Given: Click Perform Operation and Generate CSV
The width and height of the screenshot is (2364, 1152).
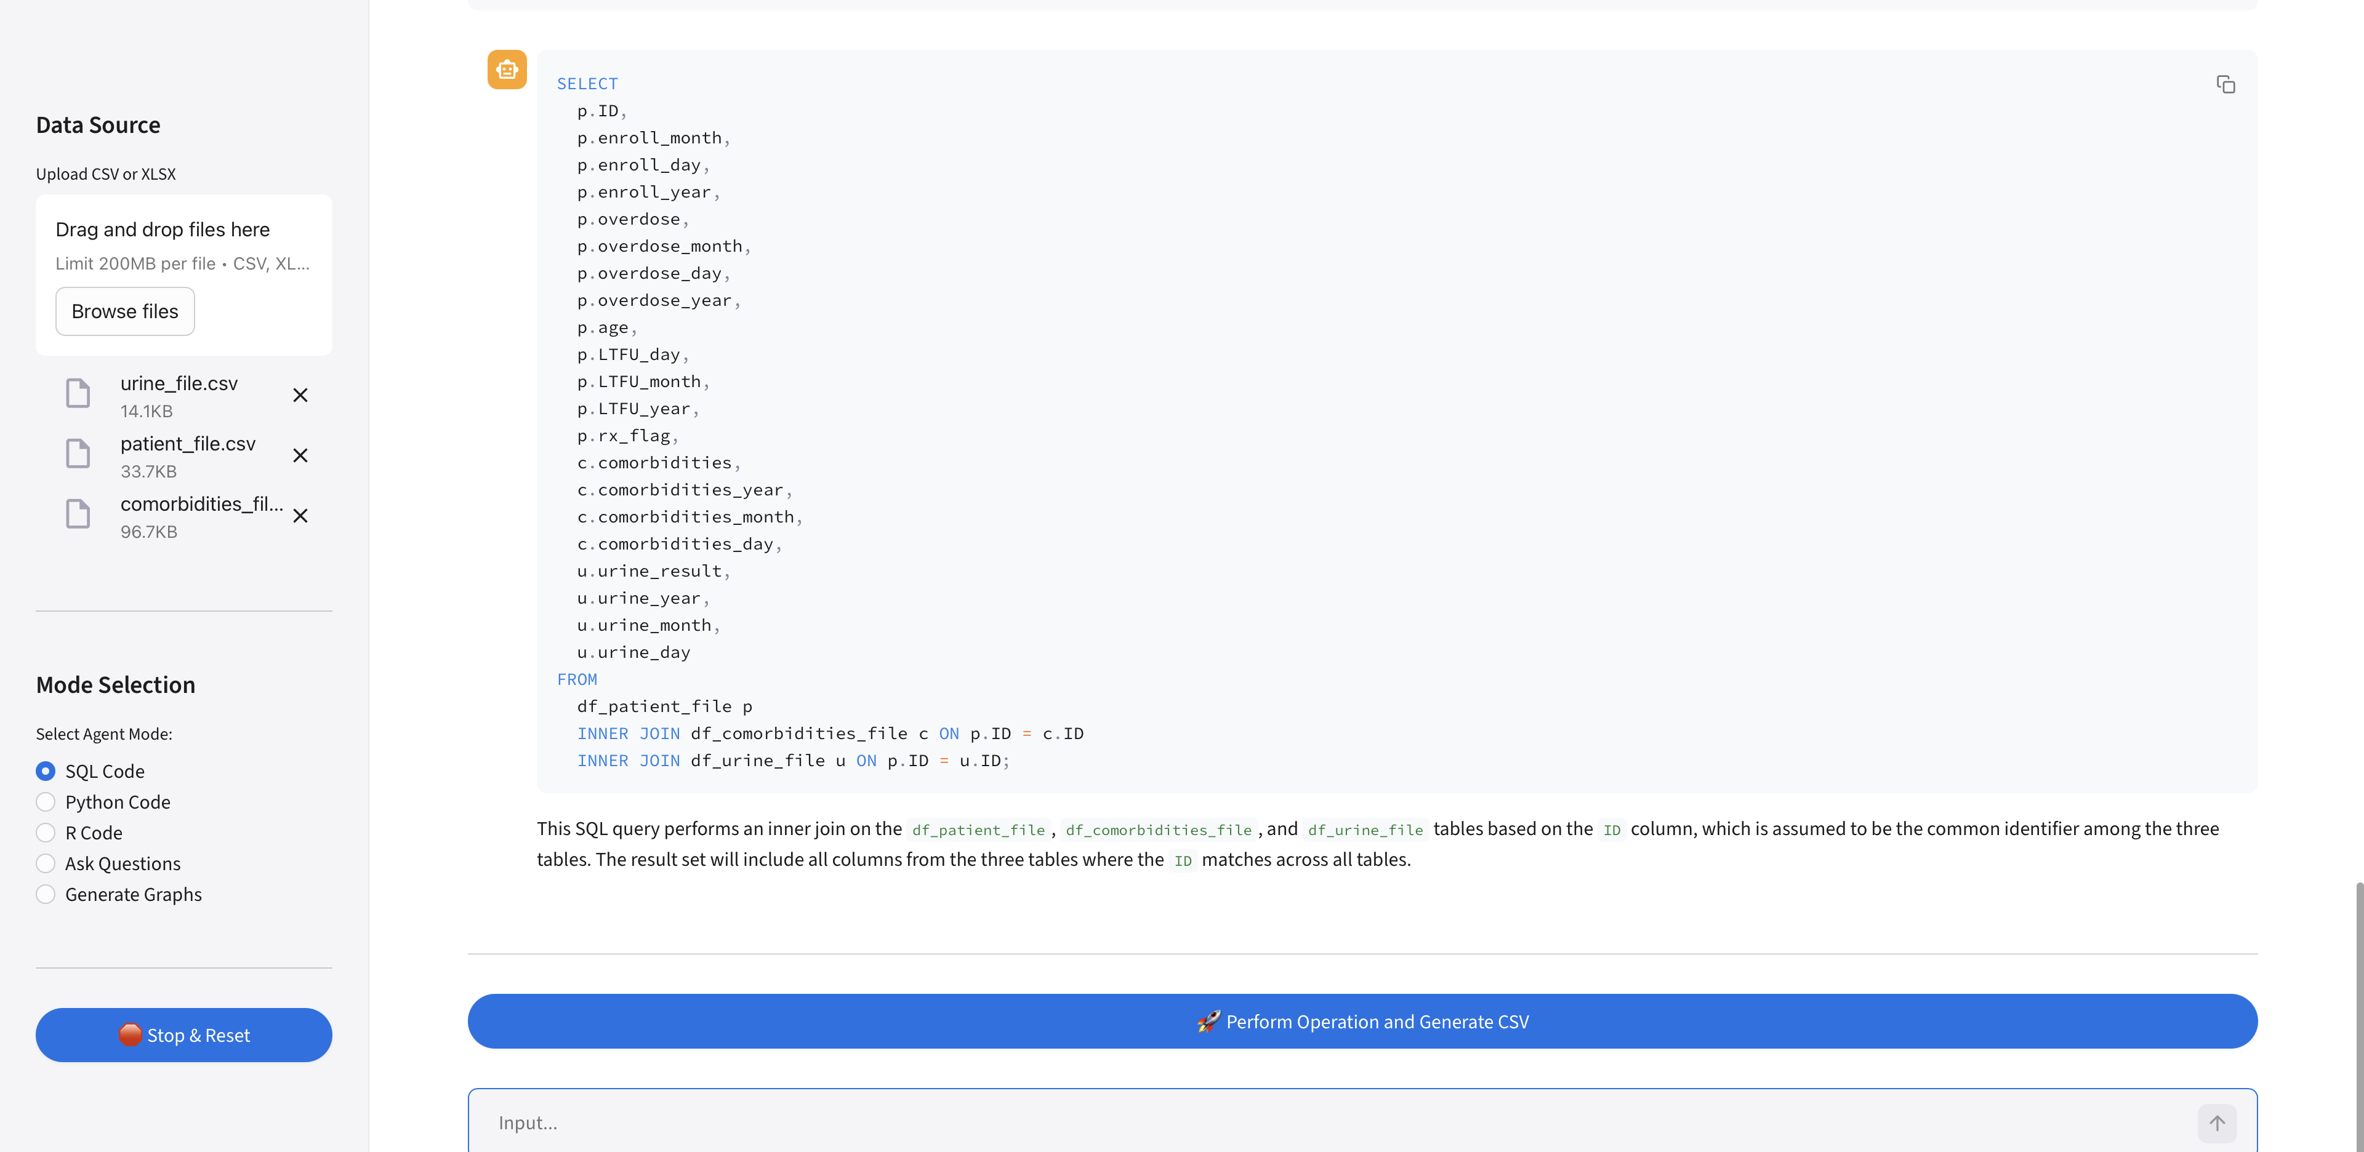Looking at the screenshot, I should (x=1362, y=1022).
